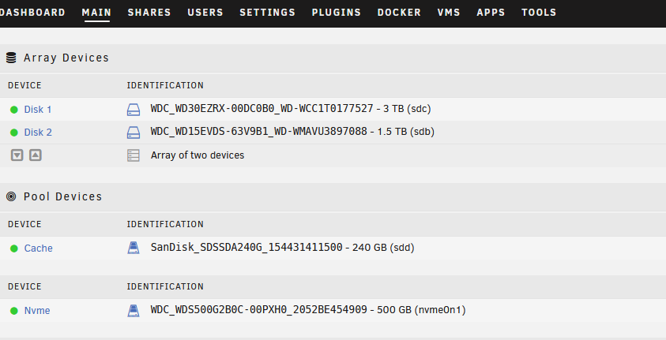Open the Users tab
This screenshot has height=340, width=666.
coord(205,13)
